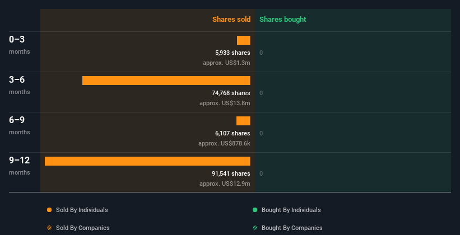Click the 0–3 period label

point(17,39)
